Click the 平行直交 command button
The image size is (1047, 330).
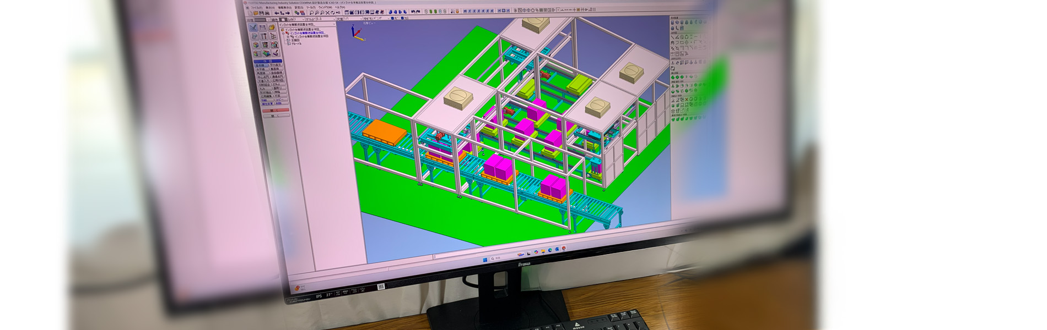[276, 65]
